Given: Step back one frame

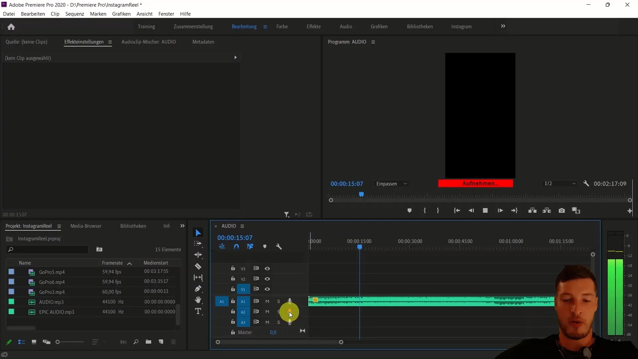Looking at the screenshot, I should (471, 211).
